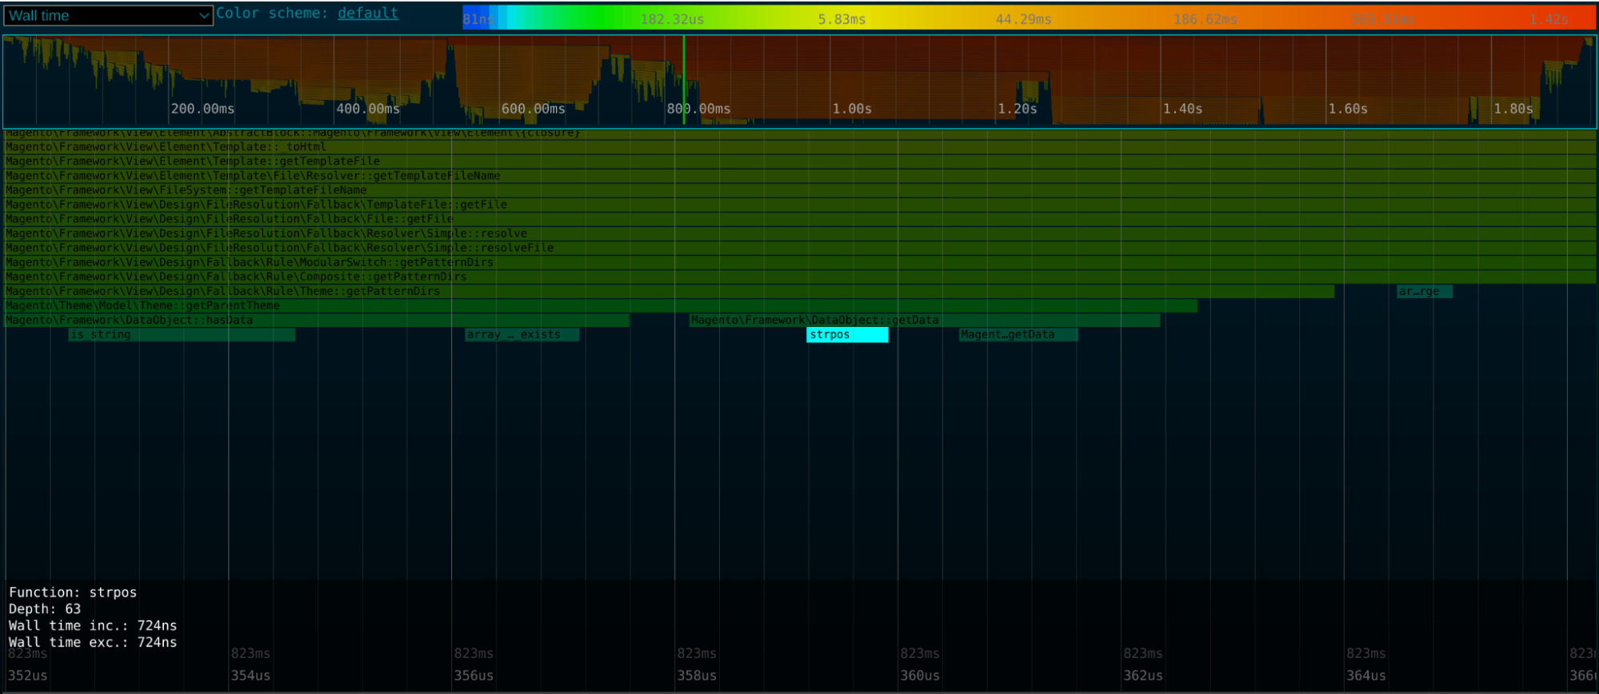Viewport: 1599px width, 694px height.
Task: Select the Template::_toHtml flame bar
Action: point(800,147)
